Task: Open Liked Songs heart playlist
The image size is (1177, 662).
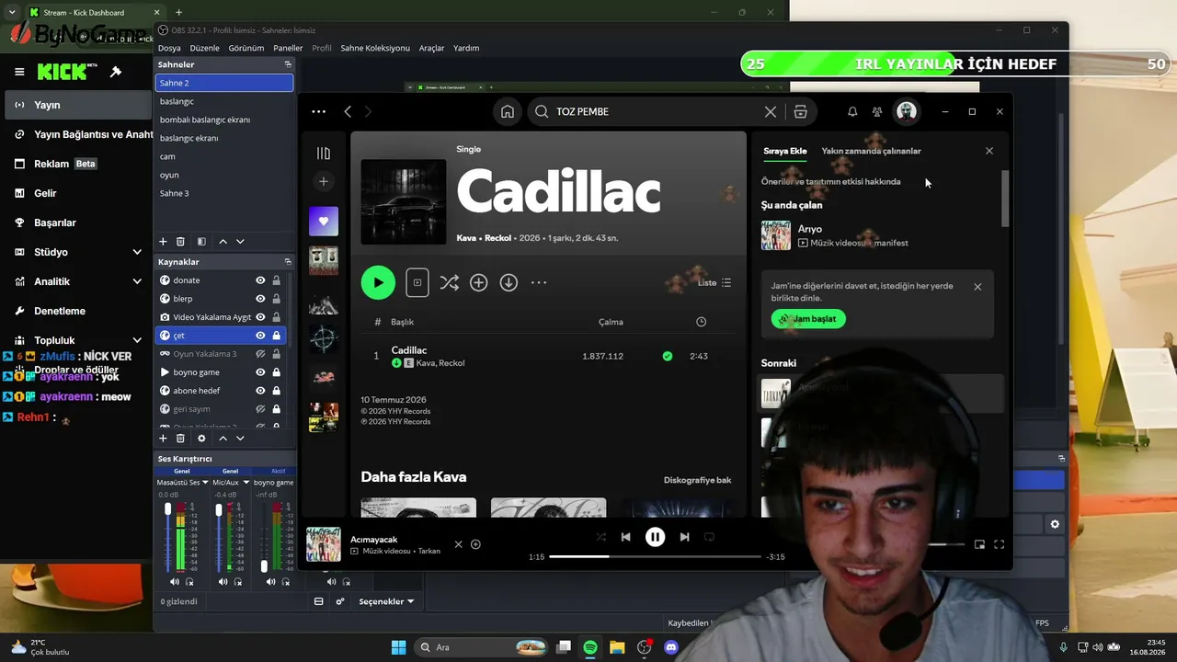Action: pyautogui.click(x=324, y=221)
